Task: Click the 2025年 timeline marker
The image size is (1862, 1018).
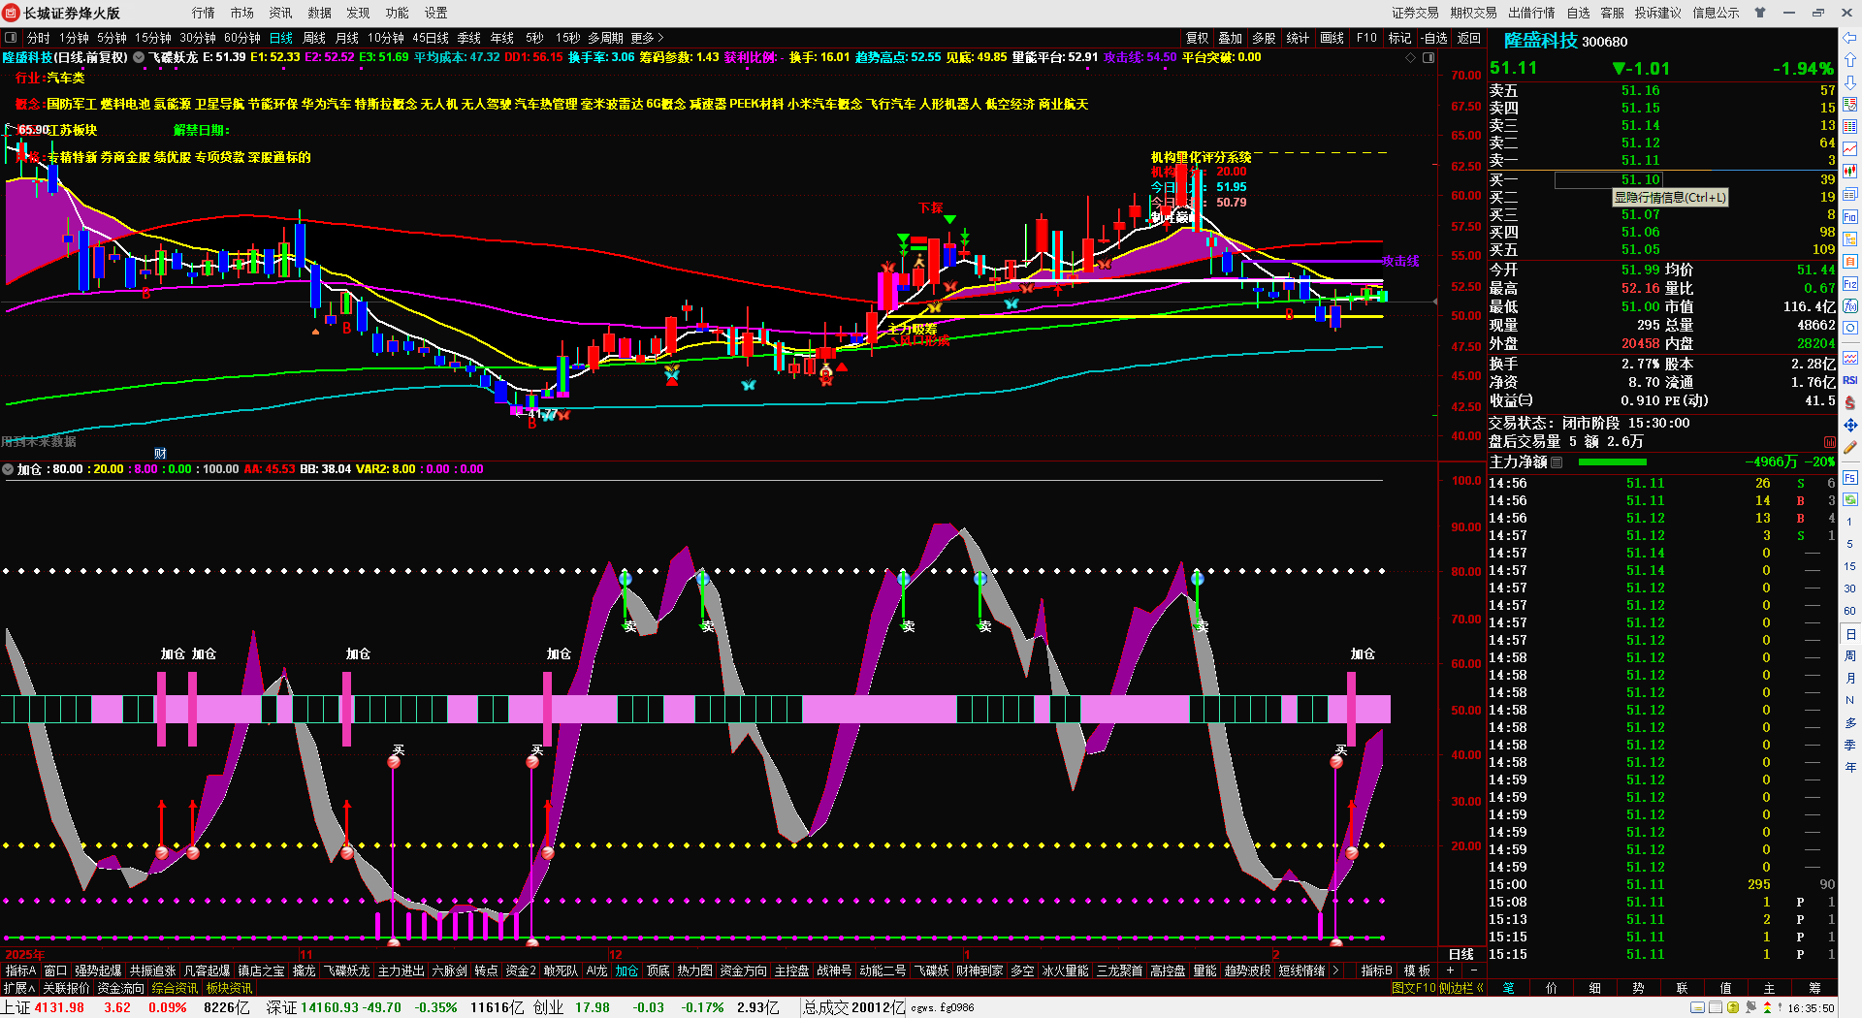Action: point(24,954)
